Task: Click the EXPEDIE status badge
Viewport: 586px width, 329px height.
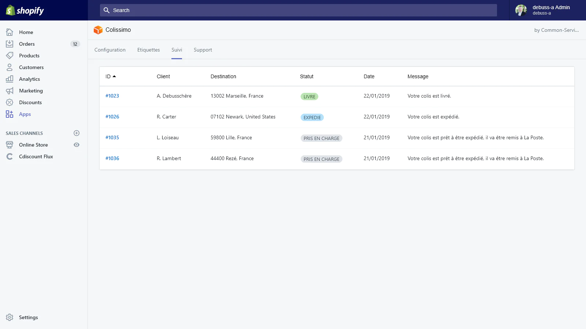Action: click(312, 117)
